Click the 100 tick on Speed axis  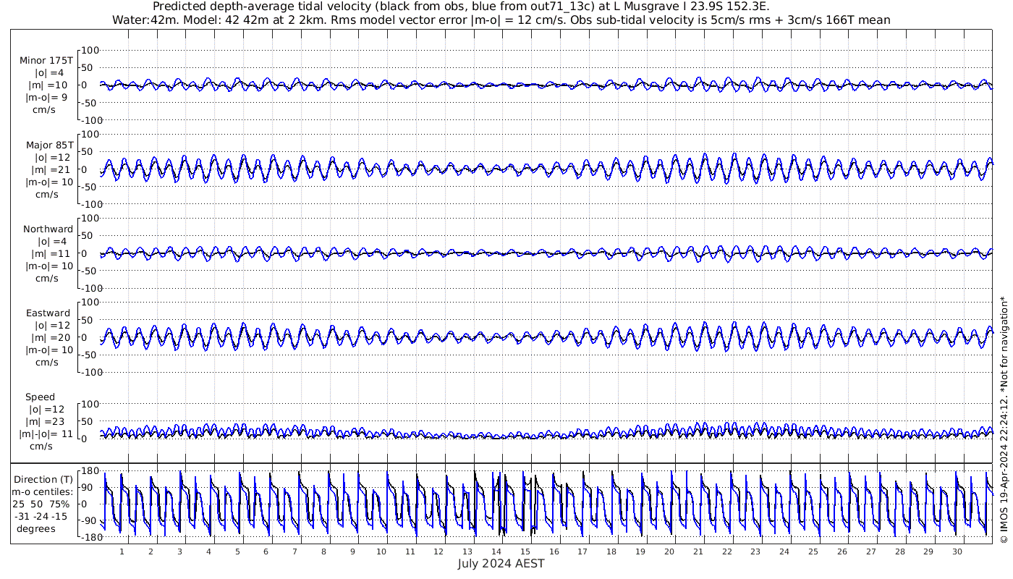click(x=89, y=404)
